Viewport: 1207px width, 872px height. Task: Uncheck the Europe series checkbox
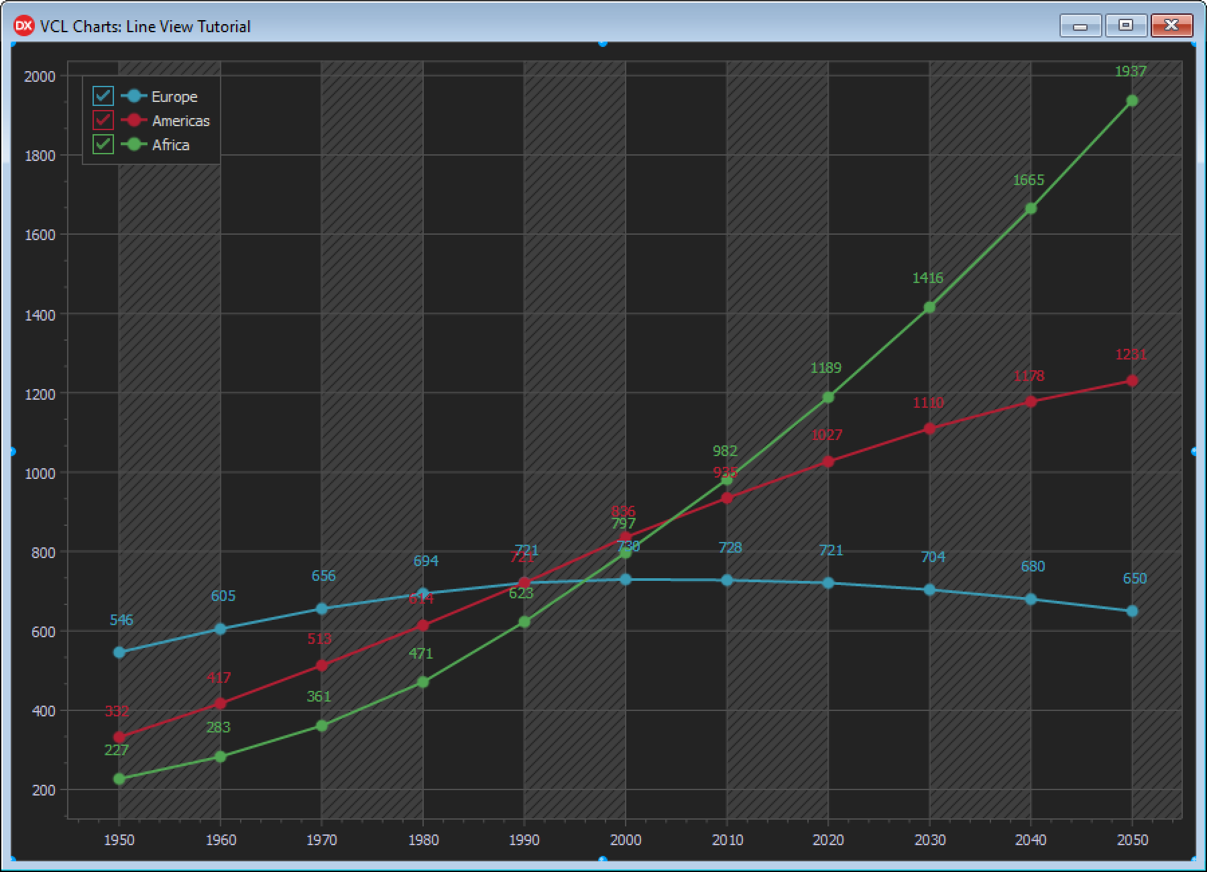[x=103, y=96]
